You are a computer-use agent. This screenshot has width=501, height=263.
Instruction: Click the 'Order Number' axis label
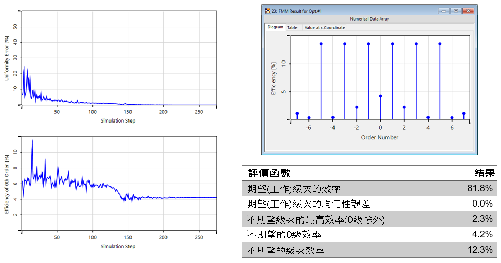pyautogui.click(x=380, y=137)
